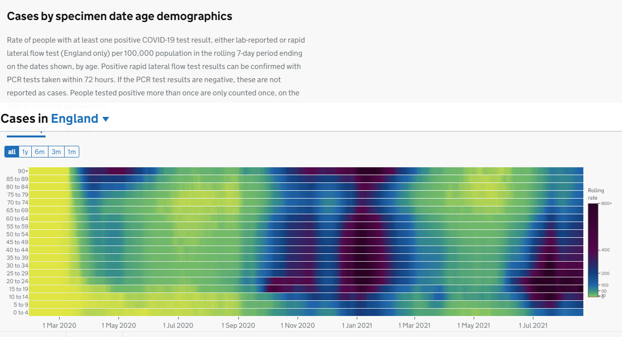Click the 1 Jan 2021 axis label
Viewport: 622px width, 337px height.
pyautogui.click(x=357, y=325)
